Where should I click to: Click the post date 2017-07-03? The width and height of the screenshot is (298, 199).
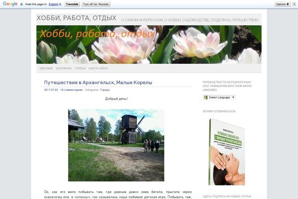pyautogui.click(x=51, y=90)
